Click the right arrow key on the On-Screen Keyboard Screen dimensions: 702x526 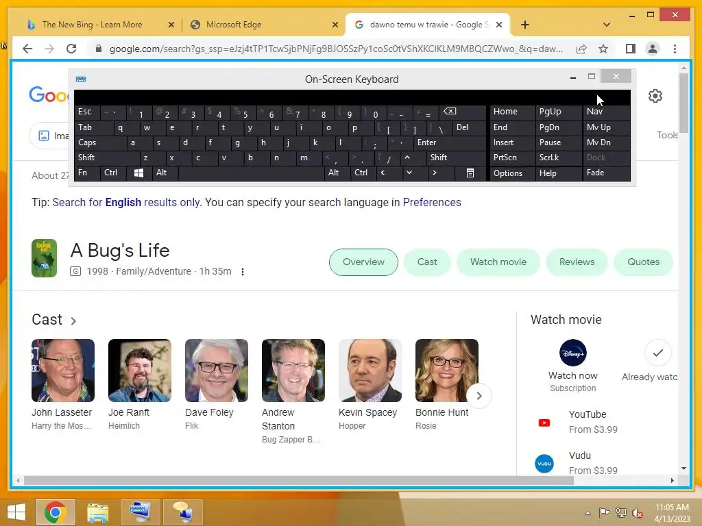click(x=434, y=173)
